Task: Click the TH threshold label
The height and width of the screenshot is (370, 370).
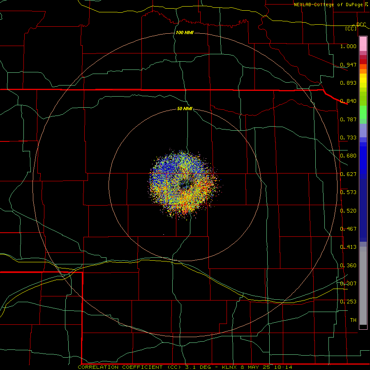Action: click(353, 320)
